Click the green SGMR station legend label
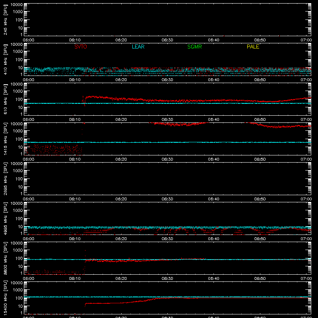 click(194, 47)
